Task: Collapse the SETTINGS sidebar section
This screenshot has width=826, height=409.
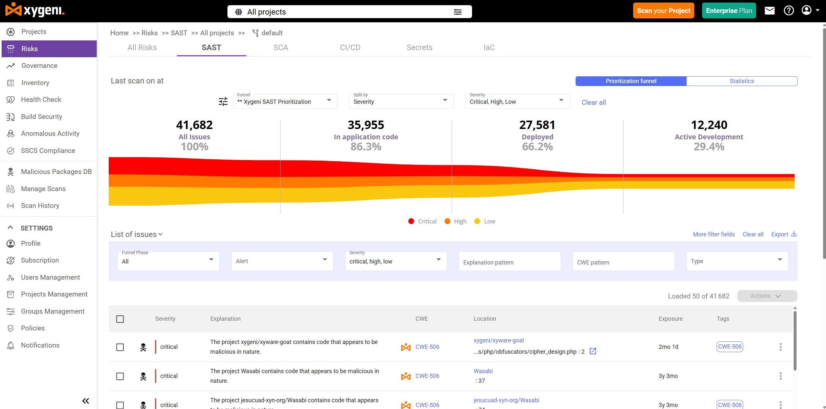Action: 10,228
